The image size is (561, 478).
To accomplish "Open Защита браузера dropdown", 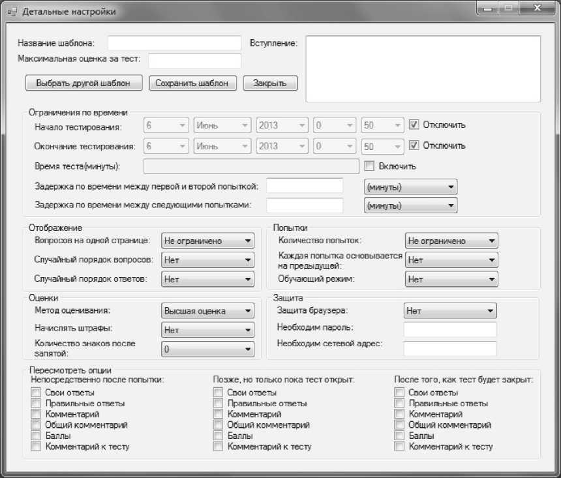I will [x=450, y=311].
